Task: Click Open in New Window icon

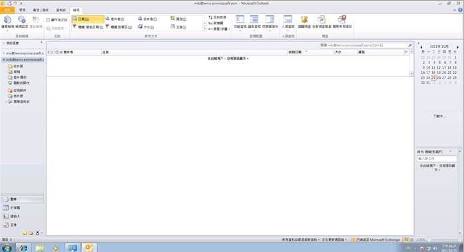Action: [322, 22]
